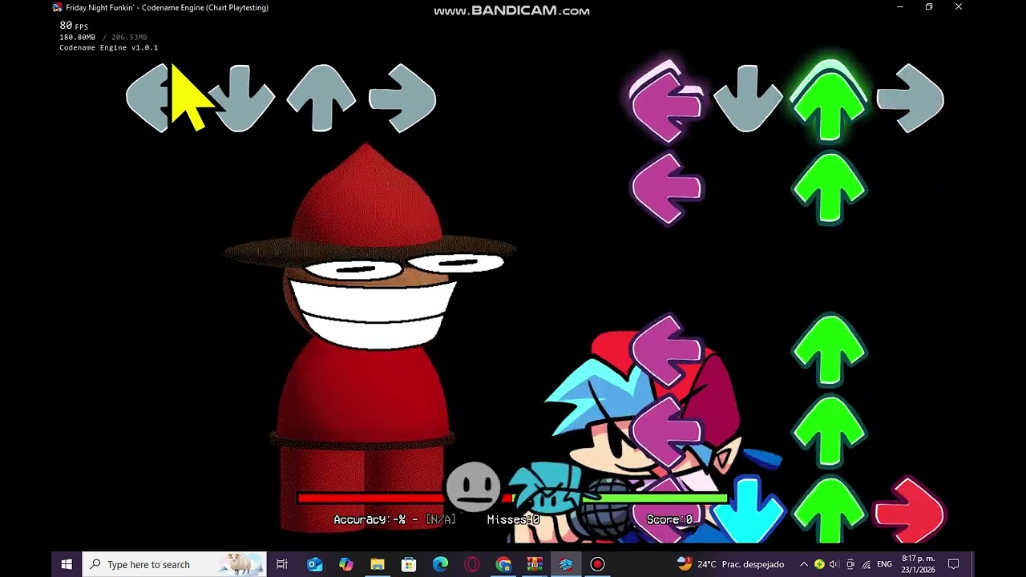The image size is (1026, 577).
Task: Open Google Chrome from the taskbar
Action: (503, 564)
